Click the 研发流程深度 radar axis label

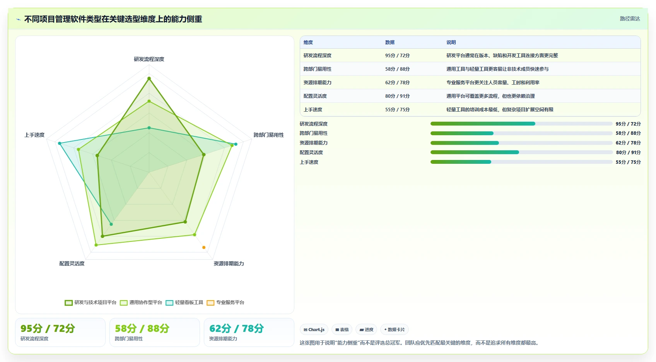(x=149, y=59)
